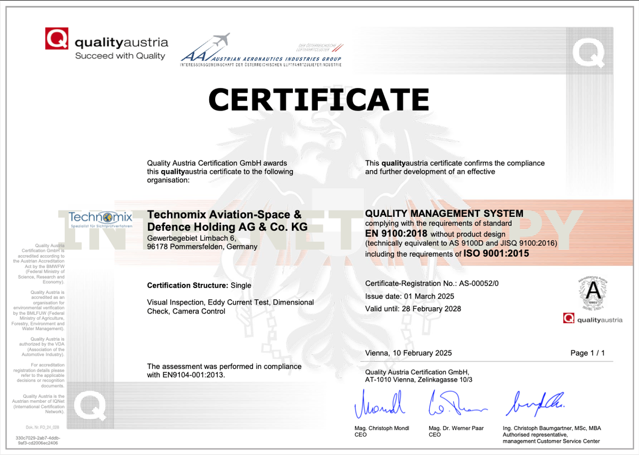Click the AT-1010 Vienna, Zelinkagasse 10/3 address

[419, 380]
